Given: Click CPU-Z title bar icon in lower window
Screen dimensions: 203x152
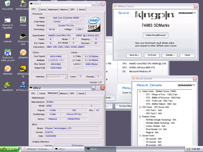Looking at the screenshot, I should click(31, 88).
